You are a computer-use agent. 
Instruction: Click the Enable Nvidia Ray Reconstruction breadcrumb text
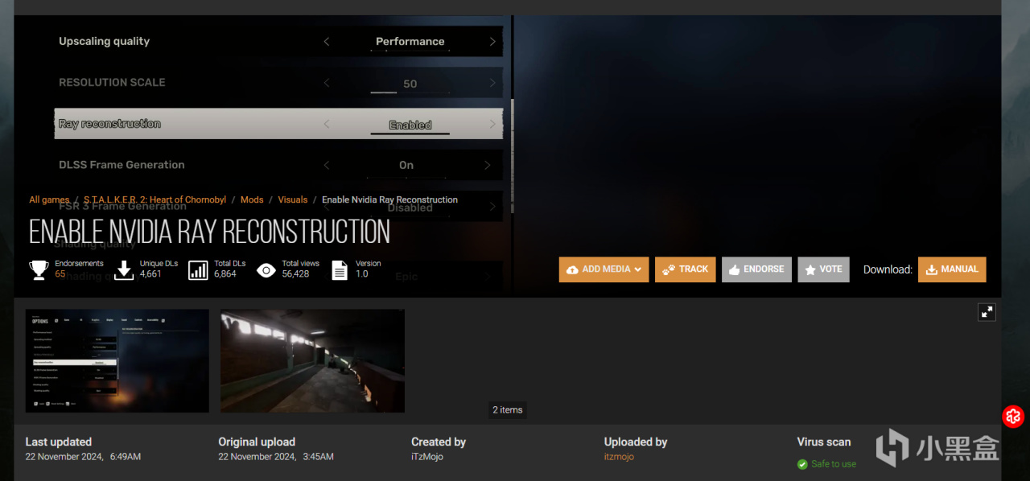pyautogui.click(x=389, y=199)
